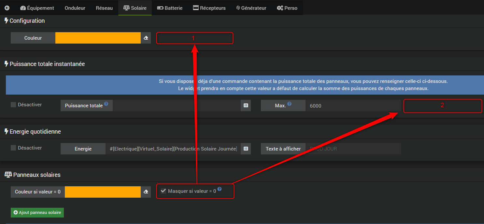
Task: Click the Puissance totale instantanée heading
Action: pyautogui.click(x=44, y=64)
